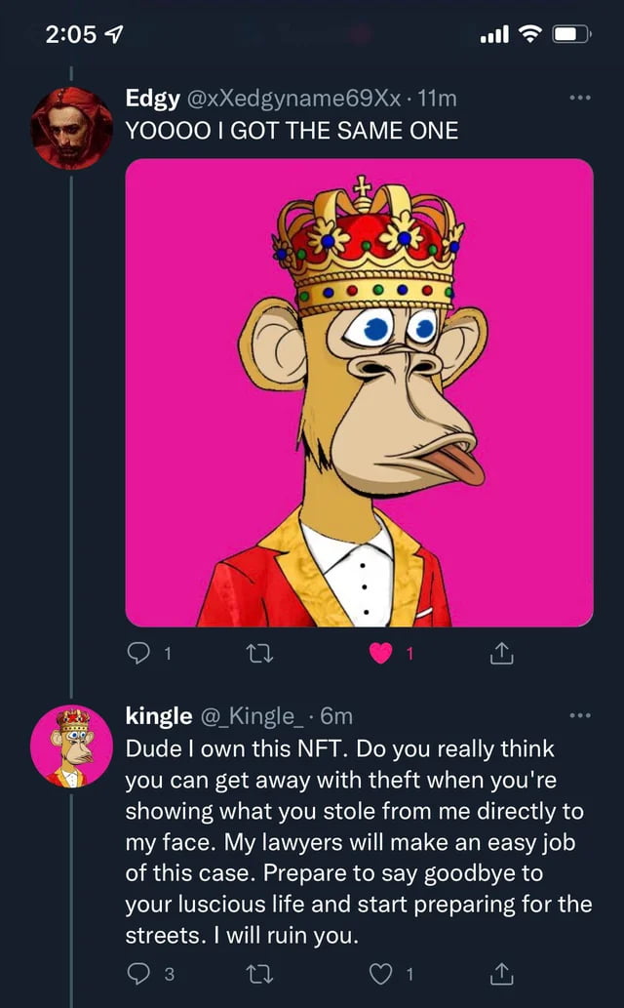This screenshot has width=624, height=1008.
Task: Open more options for Edgy's tweet
Action: 579,100
